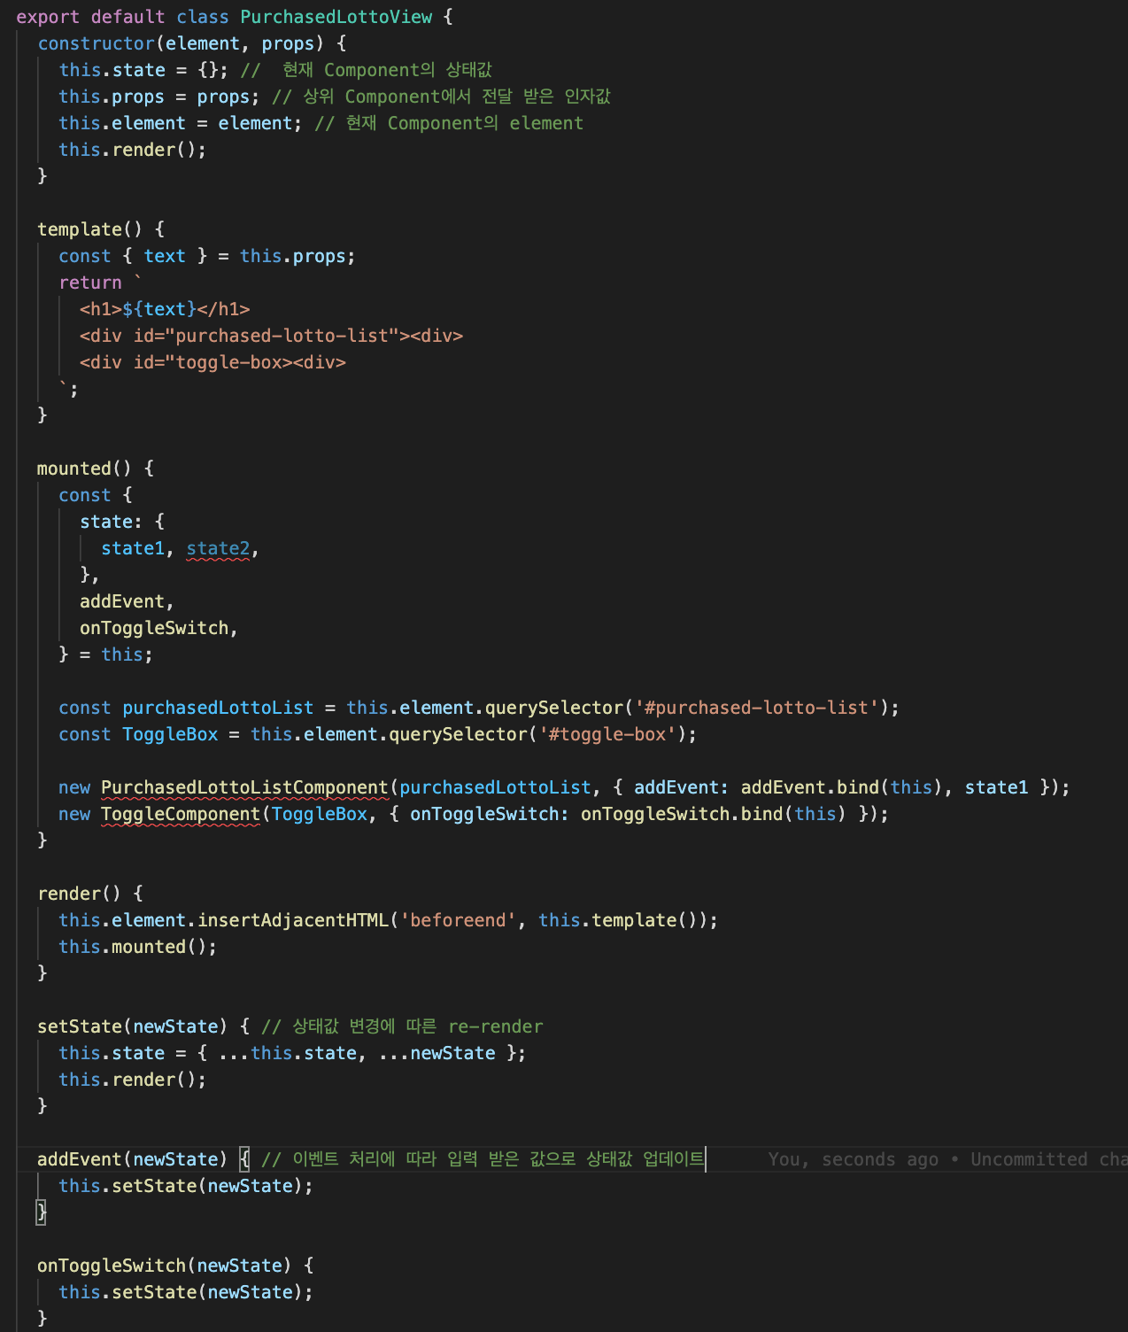The height and width of the screenshot is (1332, 1128).
Task: Click the state1 identifier in destructuring
Action: (133, 548)
